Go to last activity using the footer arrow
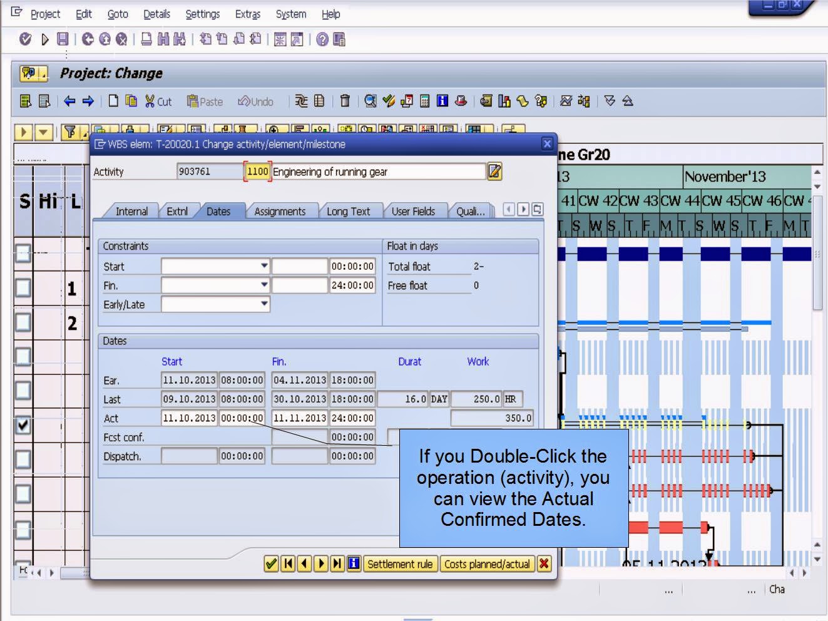The image size is (828, 621). pyautogui.click(x=337, y=563)
